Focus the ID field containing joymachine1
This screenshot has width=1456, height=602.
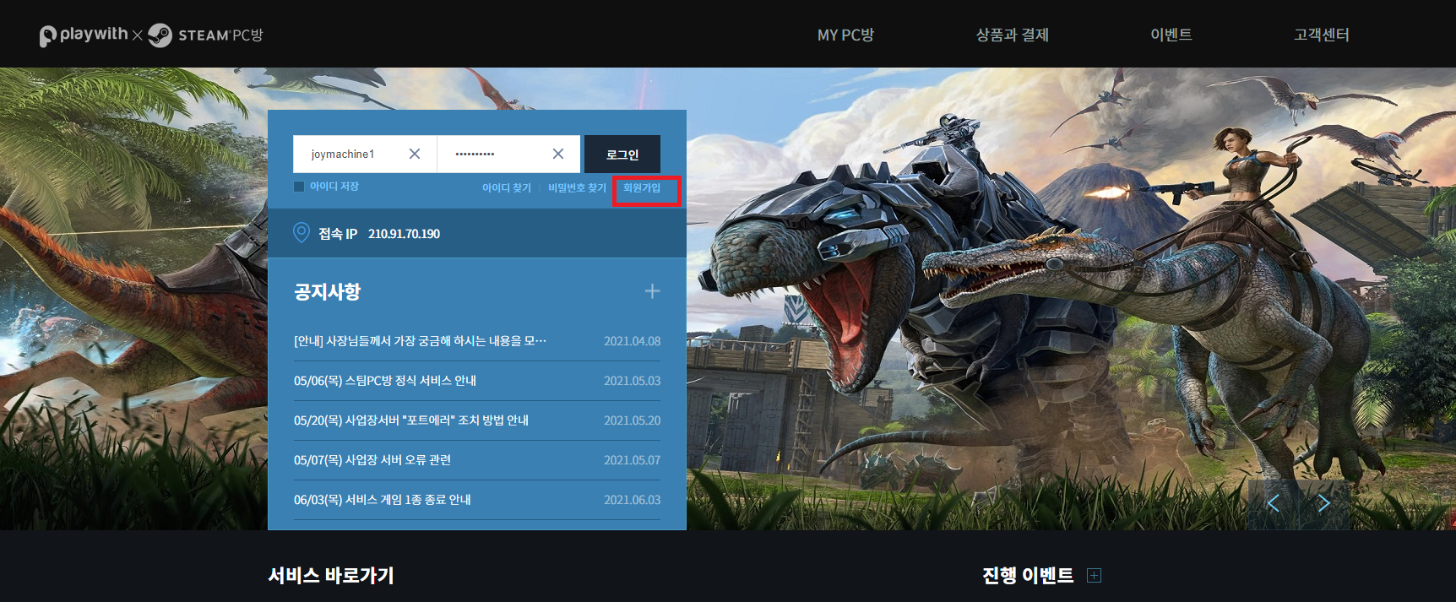[365, 154]
